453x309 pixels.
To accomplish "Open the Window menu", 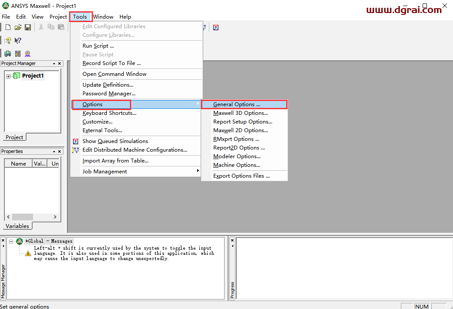I will 103,17.
